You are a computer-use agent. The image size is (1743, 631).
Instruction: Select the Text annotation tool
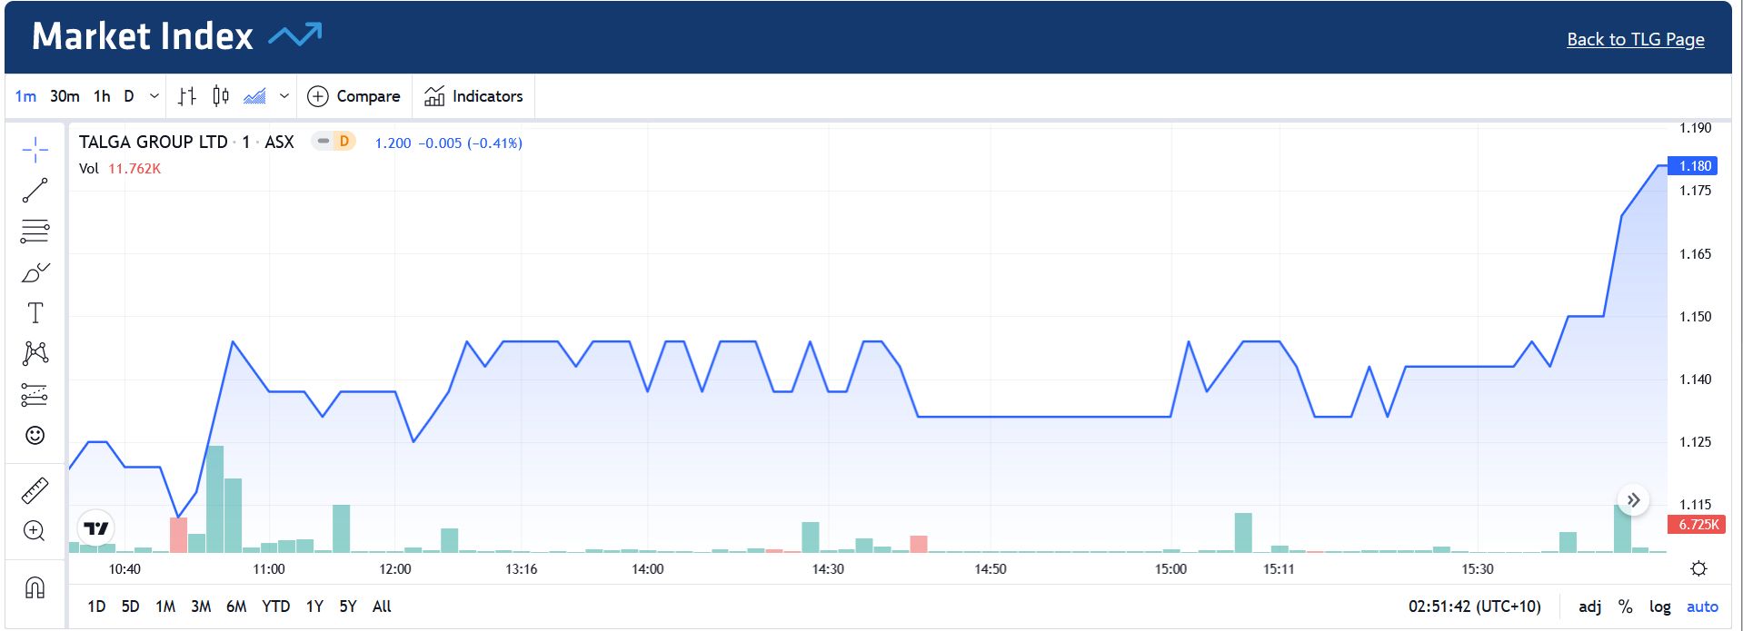click(x=35, y=313)
